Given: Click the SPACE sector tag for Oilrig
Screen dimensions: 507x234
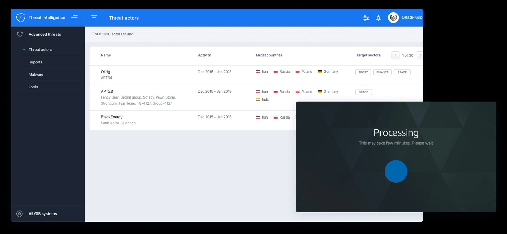Looking at the screenshot, I should 402,72.
